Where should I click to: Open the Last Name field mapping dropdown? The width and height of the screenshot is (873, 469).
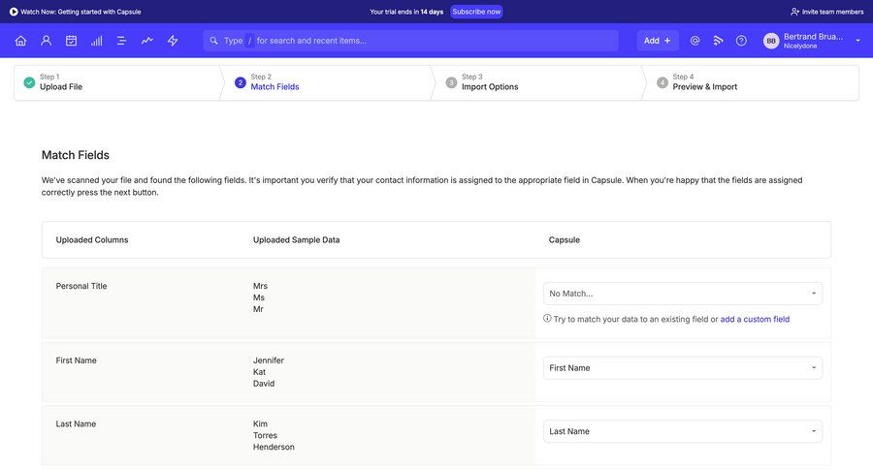click(x=682, y=431)
